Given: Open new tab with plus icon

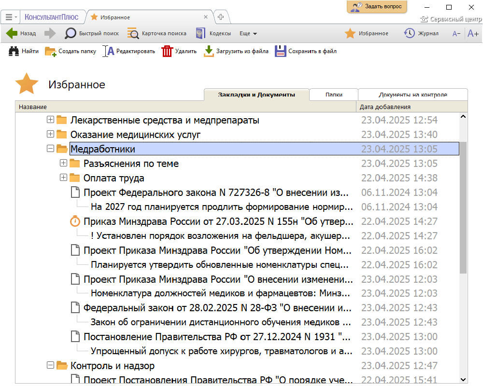Looking at the screenshot, I should pos(221,17).
